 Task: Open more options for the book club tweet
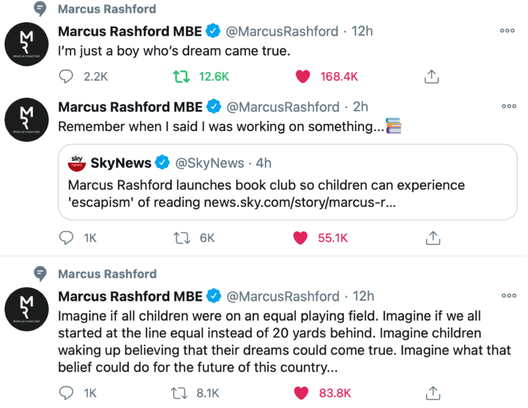[x=507, y=107]
